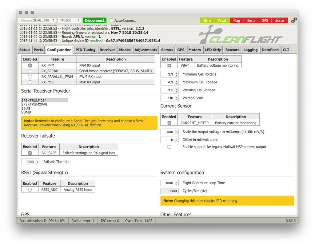The height and width of the screenshot is (247, 315).
Task: Enable the RSSI_ADC feature checkbox
Action: point(30,190)
